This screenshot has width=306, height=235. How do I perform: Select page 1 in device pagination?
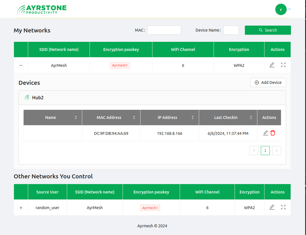[265, 151]
